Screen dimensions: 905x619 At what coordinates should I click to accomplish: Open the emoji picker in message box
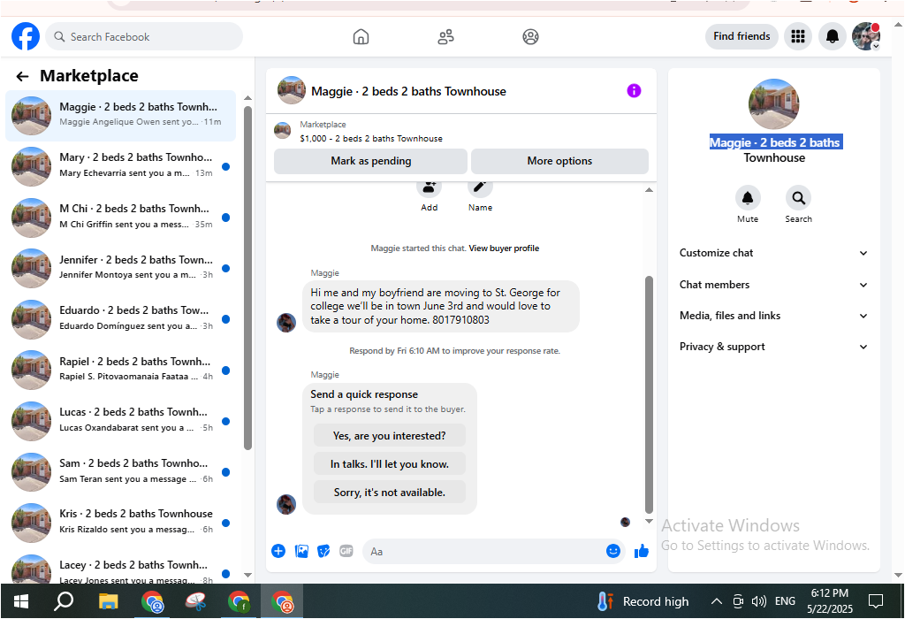(x=613, y=551)
